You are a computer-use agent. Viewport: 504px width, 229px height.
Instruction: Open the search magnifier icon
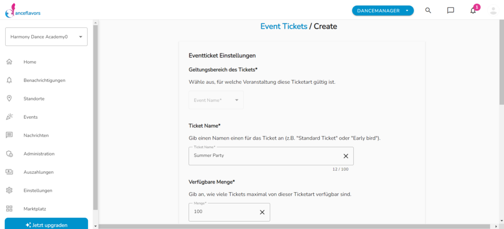coord(428,10)
